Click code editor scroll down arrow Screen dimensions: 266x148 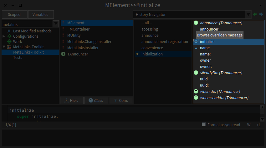[262, 119]
